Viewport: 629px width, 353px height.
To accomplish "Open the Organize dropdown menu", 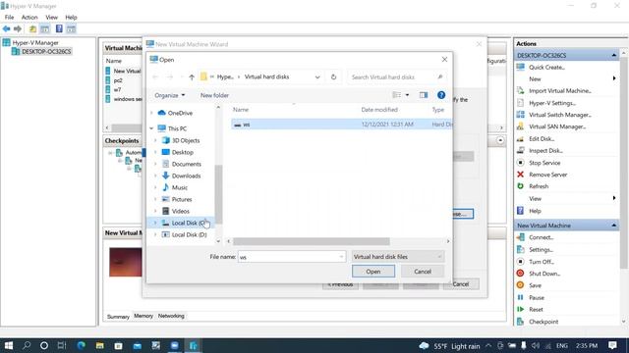I will point(170,95).
